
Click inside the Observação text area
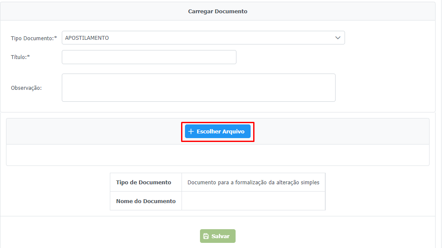click(x=198, y=88)
